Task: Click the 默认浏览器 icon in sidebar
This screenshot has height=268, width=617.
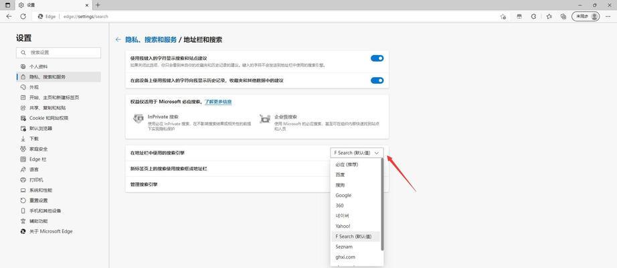Action: coord(23,129)
